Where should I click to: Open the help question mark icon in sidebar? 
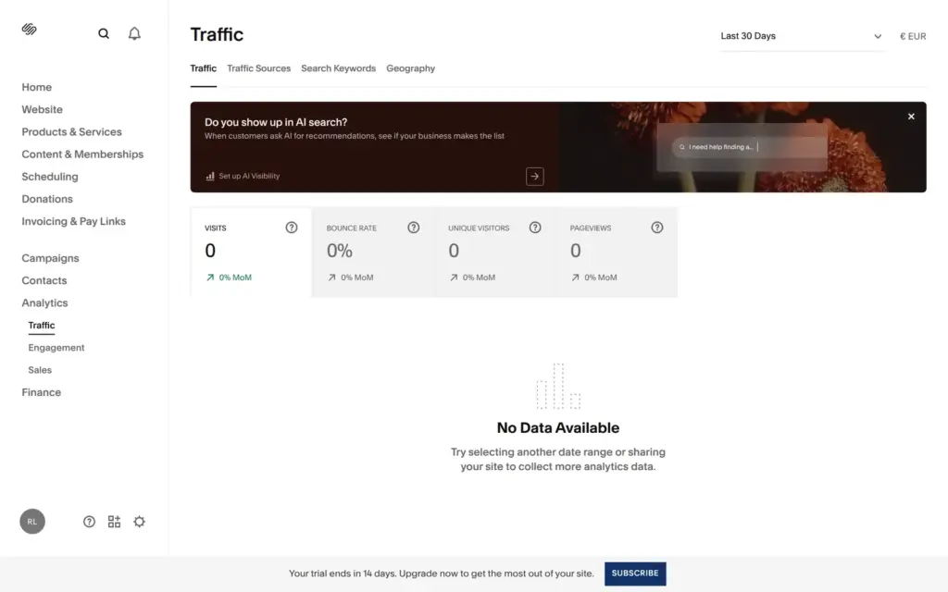pos(89,522)
